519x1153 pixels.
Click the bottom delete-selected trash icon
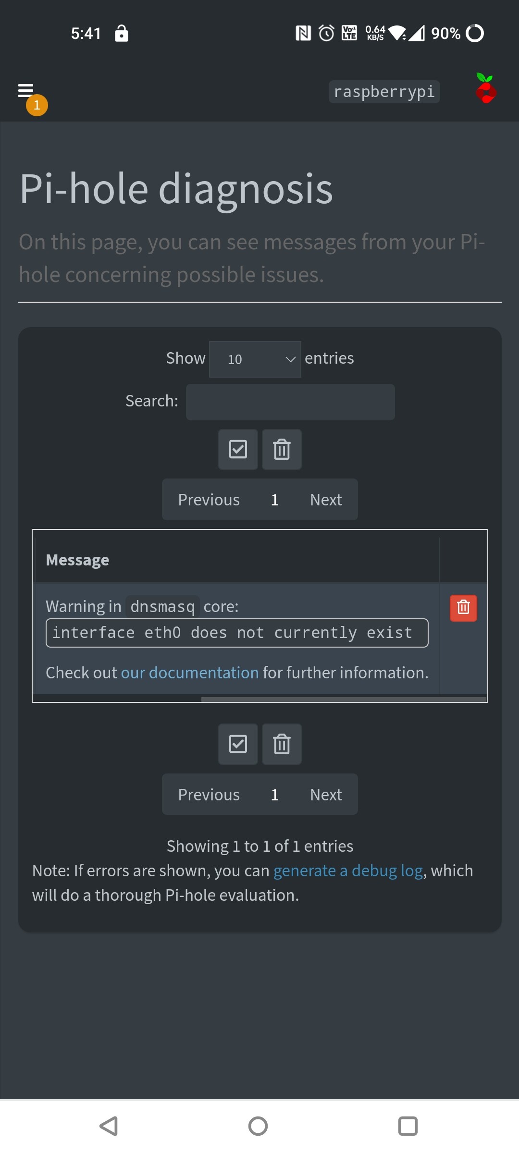point(282,744)
